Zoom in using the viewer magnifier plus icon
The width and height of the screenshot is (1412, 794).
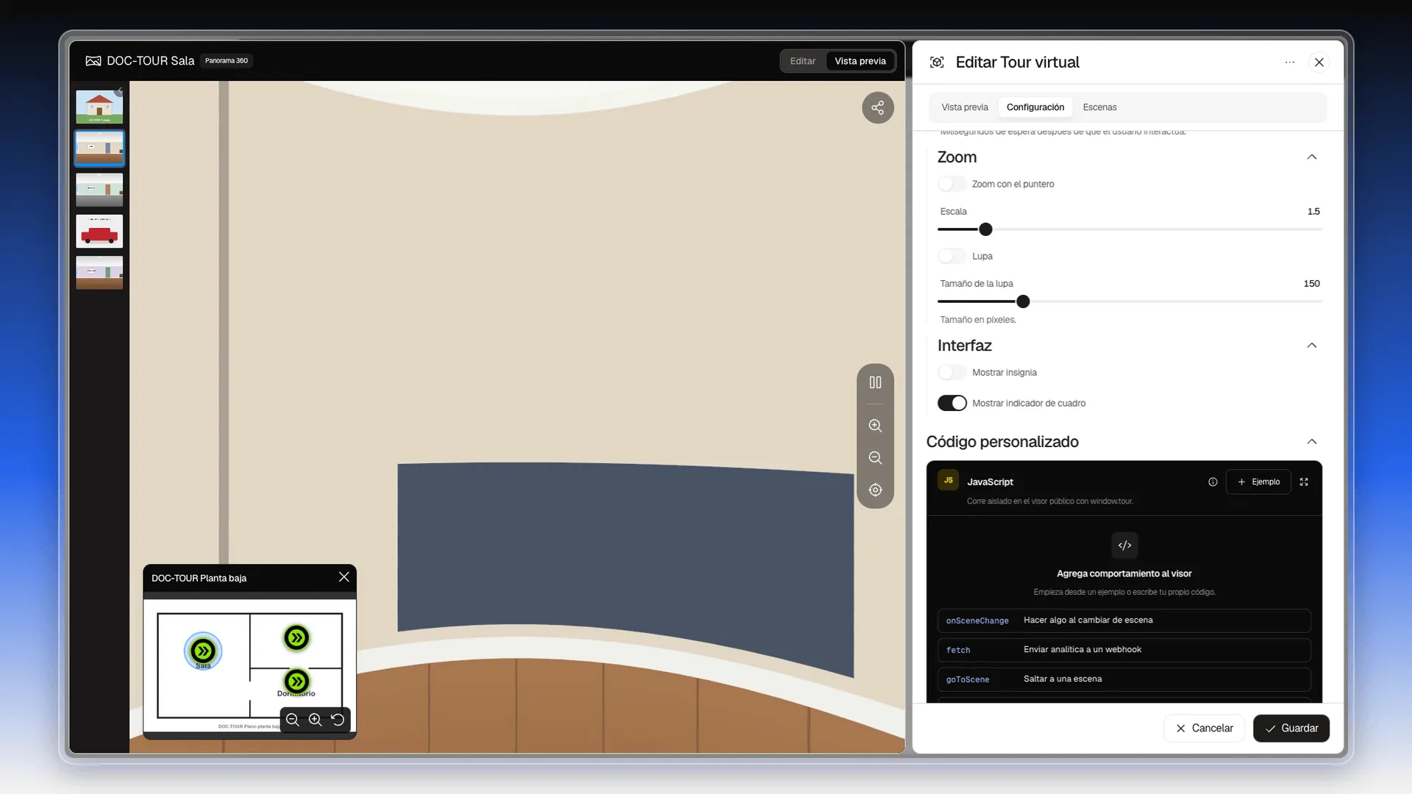point(875,426)
